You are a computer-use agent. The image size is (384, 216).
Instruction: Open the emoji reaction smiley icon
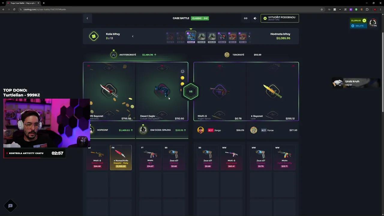(x=182, y=71)
